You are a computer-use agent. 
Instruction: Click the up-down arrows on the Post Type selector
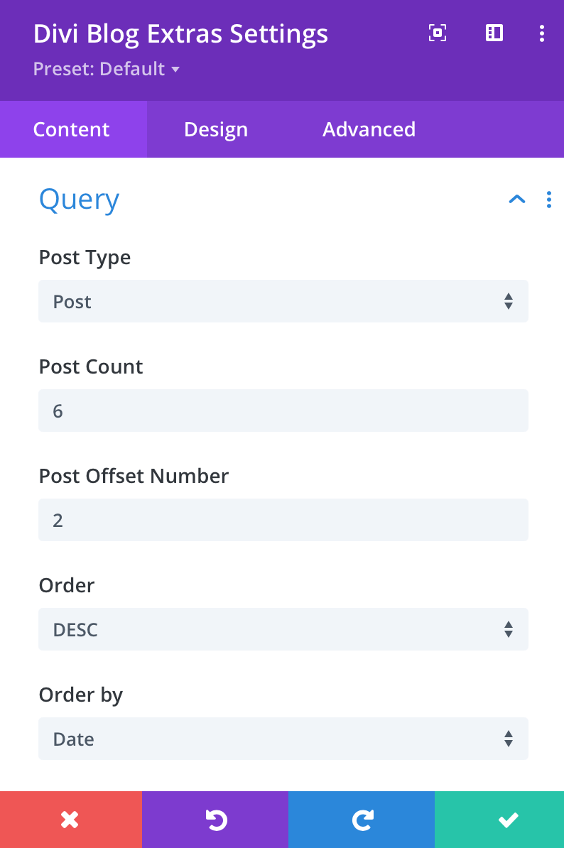pos(509,301)
